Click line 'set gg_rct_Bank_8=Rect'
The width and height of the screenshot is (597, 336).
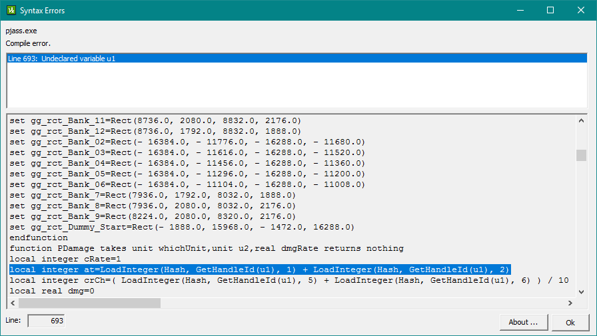(153, 206)
